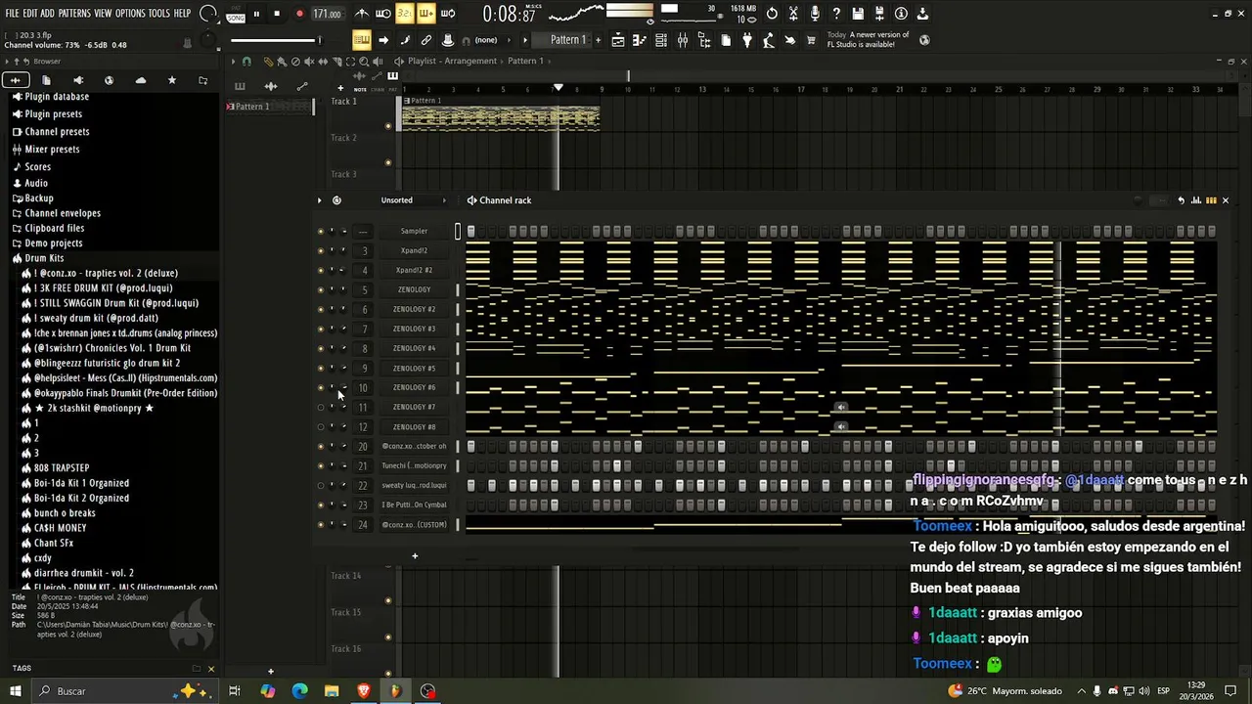The image size is (1252, 704).
Task: Click the add channel plus below channel rack
Action: point(415,556)
